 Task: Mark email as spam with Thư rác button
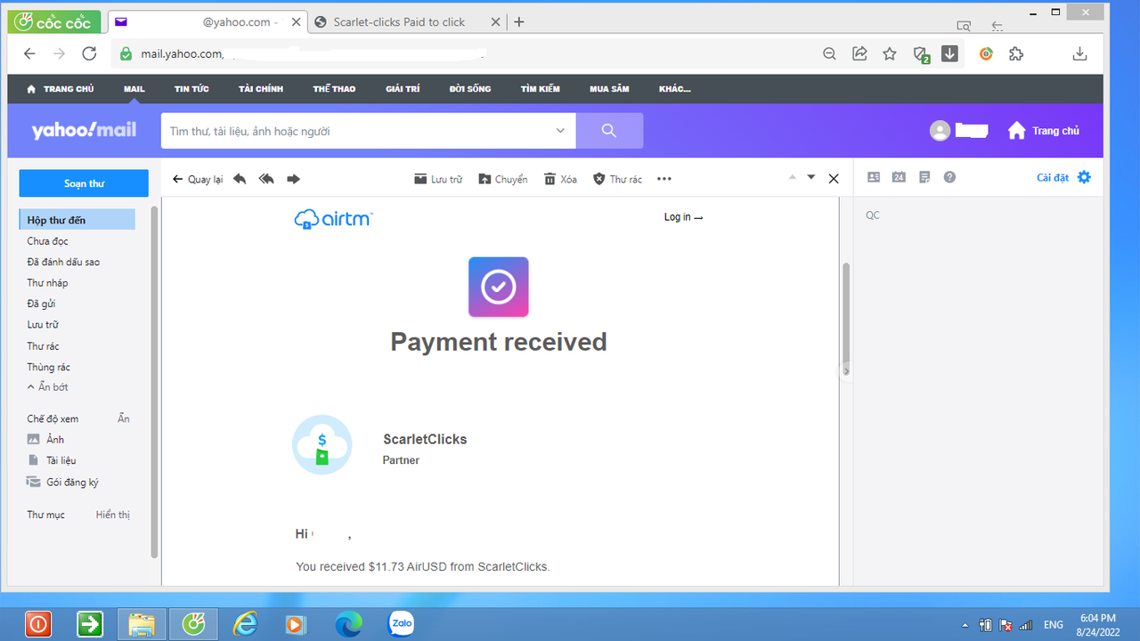point(618,179)
